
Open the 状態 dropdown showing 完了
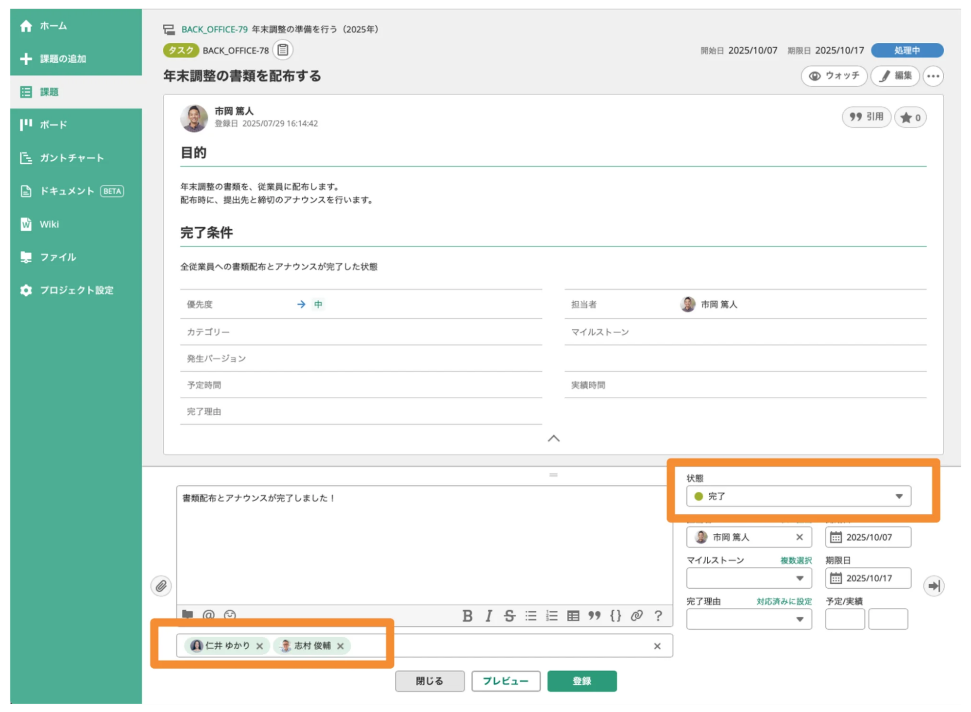[x=798, y=496]
